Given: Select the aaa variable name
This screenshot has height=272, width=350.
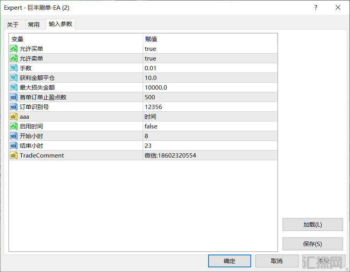Looking at the screenshot, I should 24,117.
